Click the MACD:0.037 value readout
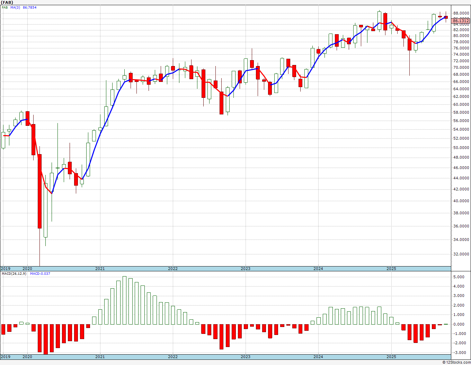 40,273
